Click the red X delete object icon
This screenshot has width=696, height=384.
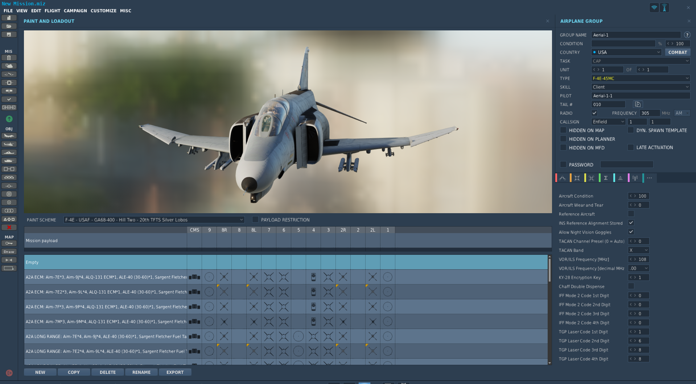(9, 227)
